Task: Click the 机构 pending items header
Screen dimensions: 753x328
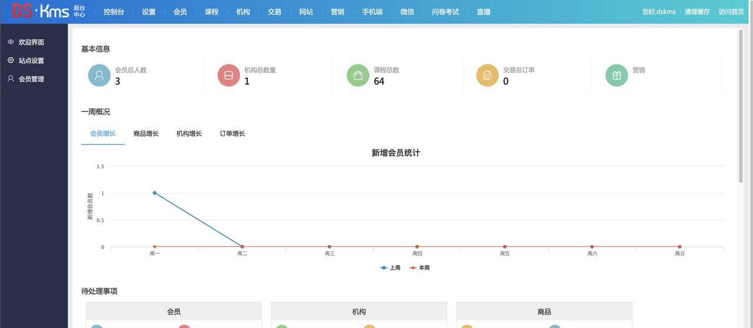Action: tap(359, 312)
